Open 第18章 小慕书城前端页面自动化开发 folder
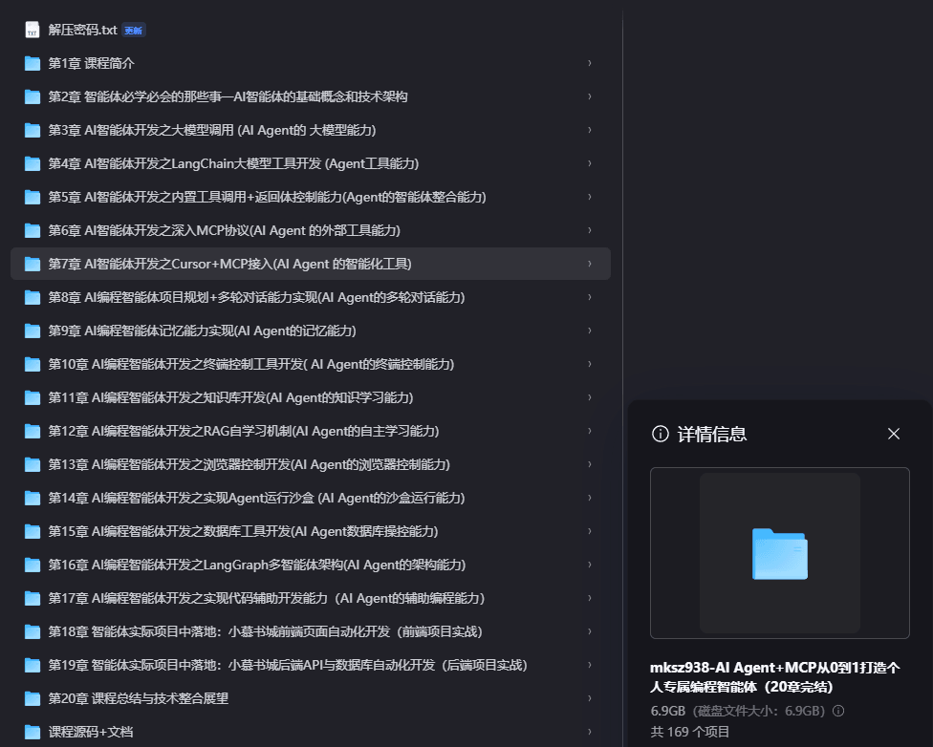The width and height of the screenshot is (933, 747). click(x=265, y=631)
